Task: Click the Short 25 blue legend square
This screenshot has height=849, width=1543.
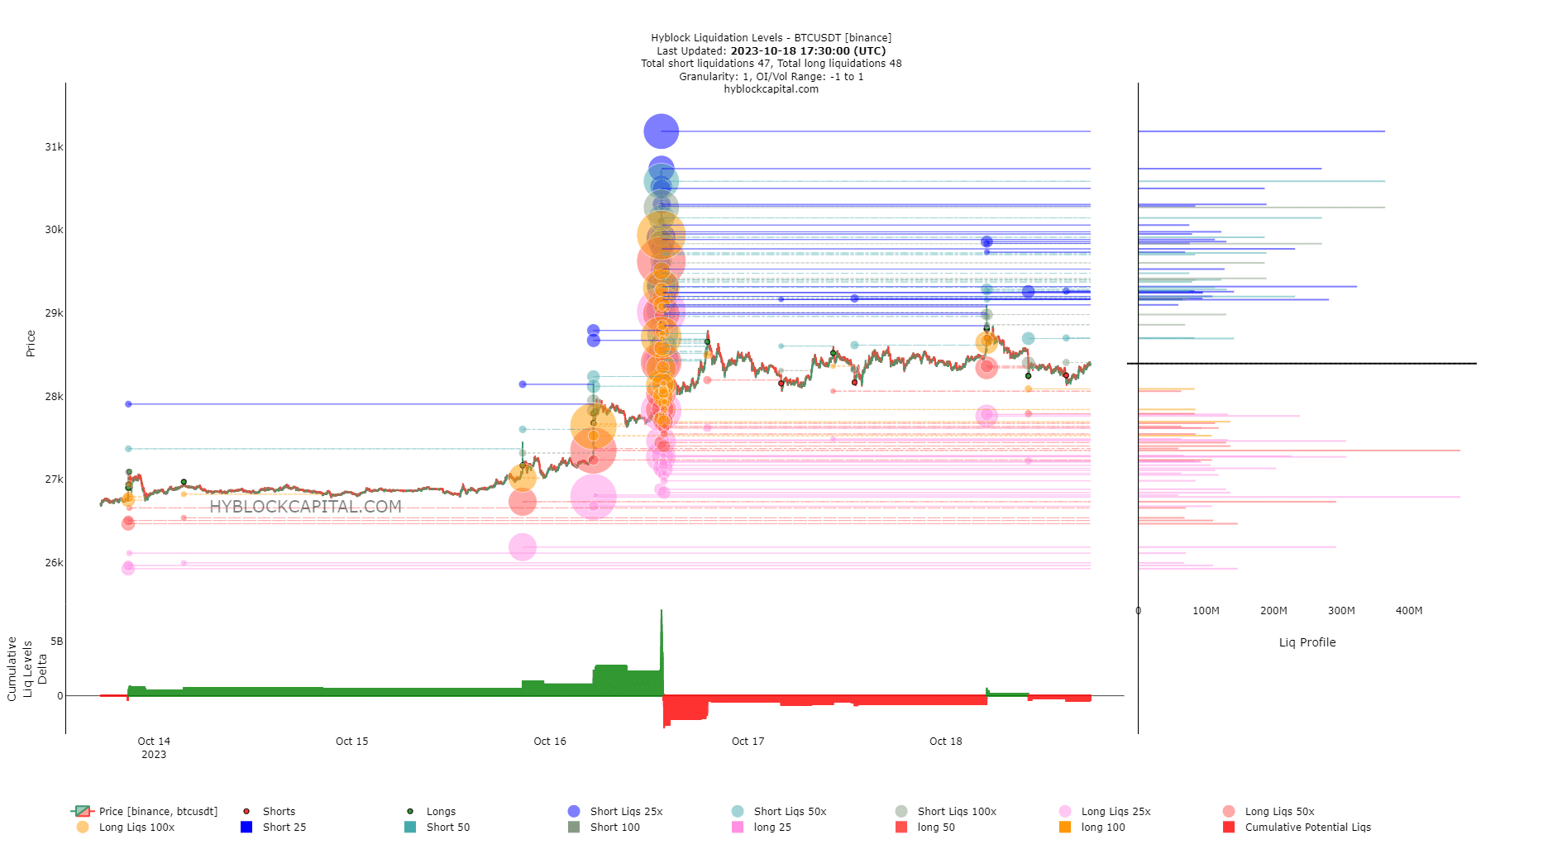Action: coord(246,827)
